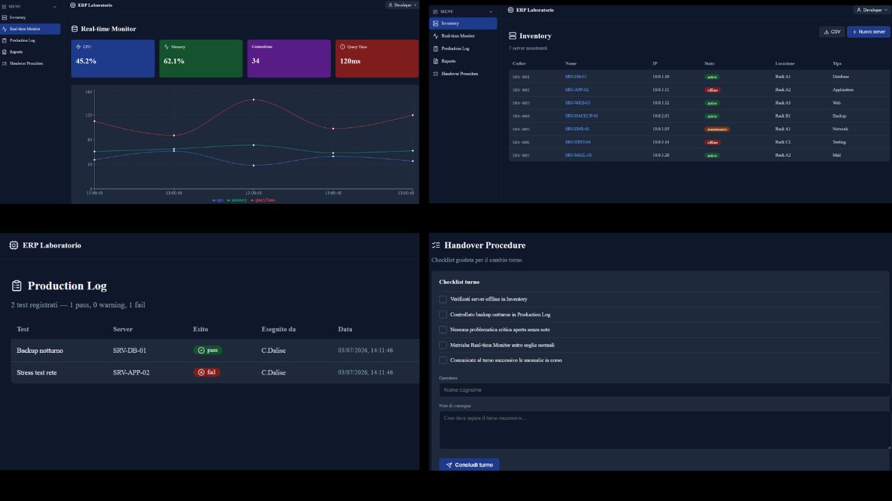The height and width of the screenshot is (501, 892).
Task: Focus the Operatore 'Nome cognome' field
Action: pos(665,390)
